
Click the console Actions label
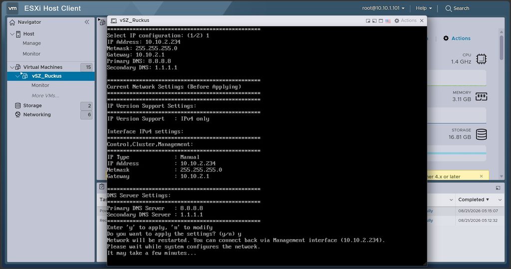409,20
